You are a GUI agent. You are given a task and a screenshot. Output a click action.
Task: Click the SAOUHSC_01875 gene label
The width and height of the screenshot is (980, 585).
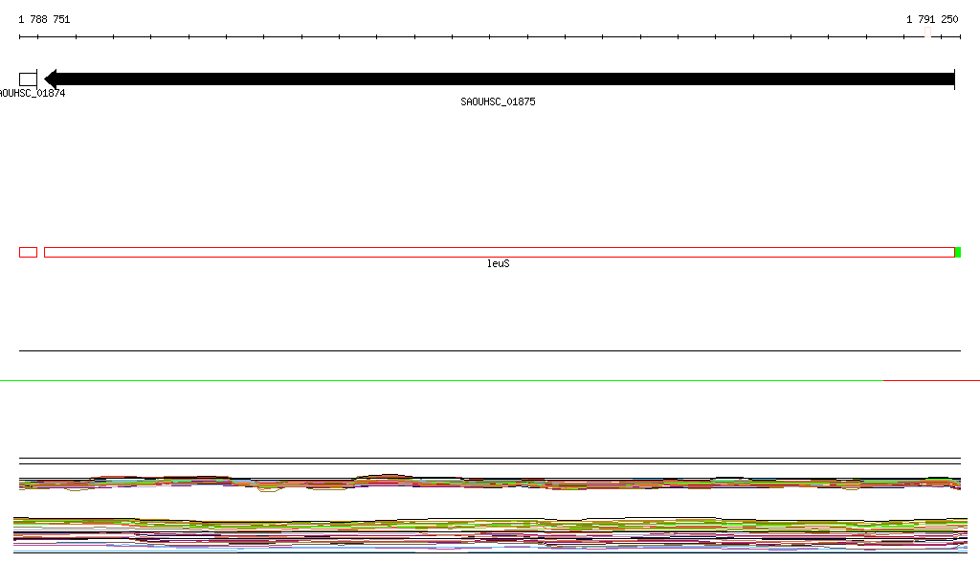tap(498, 101)
